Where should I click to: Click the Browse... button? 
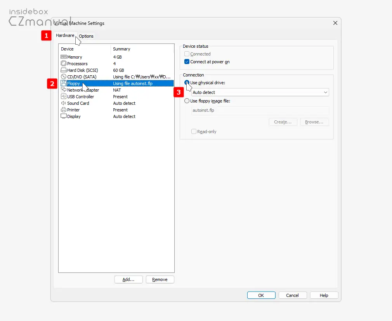314,122
